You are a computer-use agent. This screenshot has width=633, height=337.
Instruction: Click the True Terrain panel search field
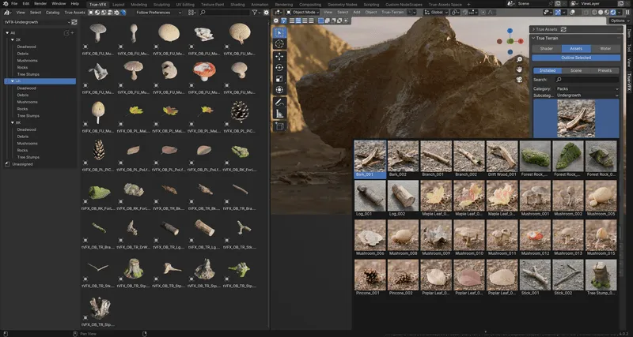point(586,80)
